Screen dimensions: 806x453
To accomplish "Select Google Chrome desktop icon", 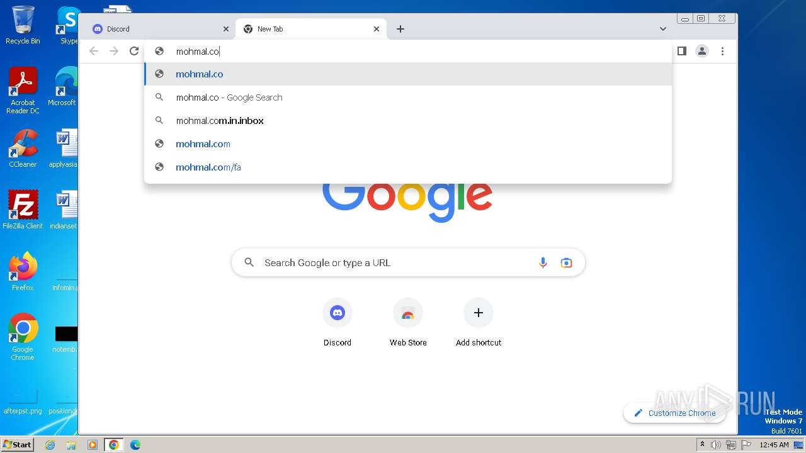I will click(x=23, y=337).
